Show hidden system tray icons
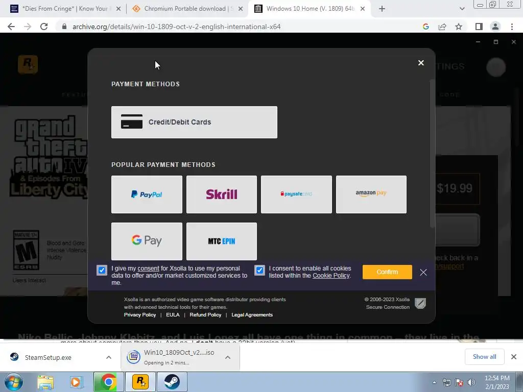The height and width of the screenshot is (392, 523). (x=434, y=382)
